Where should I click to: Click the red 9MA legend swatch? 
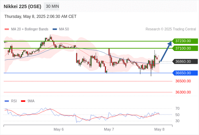coord(23,101)
